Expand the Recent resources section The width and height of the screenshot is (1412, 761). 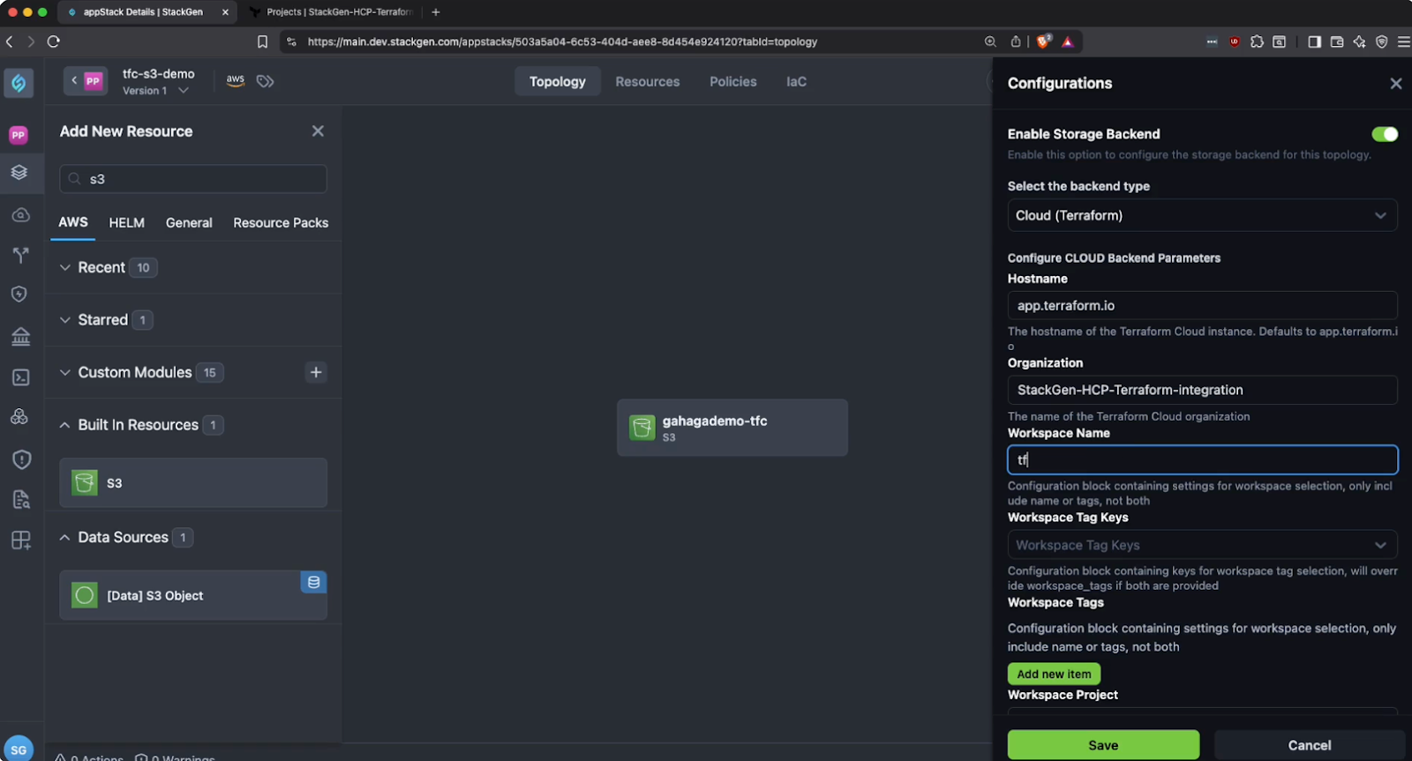pyautogui.click(x=65, y=267)
